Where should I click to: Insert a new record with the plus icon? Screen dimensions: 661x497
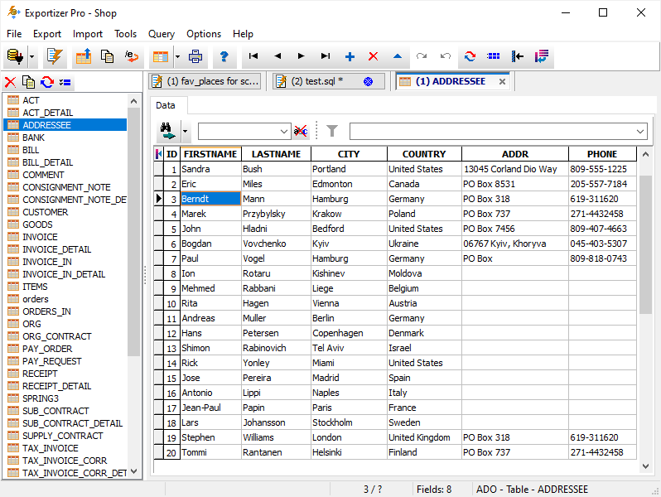coord(350,57)
